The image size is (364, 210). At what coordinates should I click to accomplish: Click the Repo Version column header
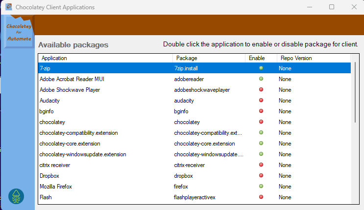[314, 58]
